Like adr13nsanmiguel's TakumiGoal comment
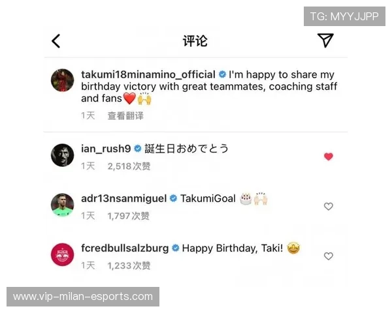 329,207
